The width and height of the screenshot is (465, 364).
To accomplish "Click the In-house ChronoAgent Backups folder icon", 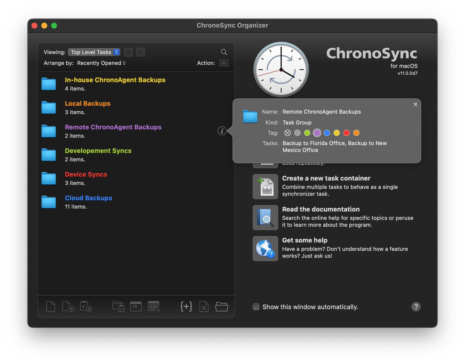I will pos(49,84).
